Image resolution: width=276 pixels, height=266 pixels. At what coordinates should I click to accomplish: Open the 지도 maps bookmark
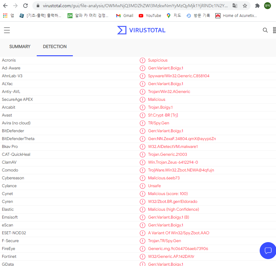174,16
